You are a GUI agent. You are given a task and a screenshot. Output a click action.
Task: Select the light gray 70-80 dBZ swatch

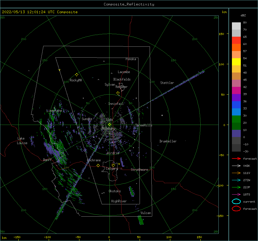click(236, 26)
